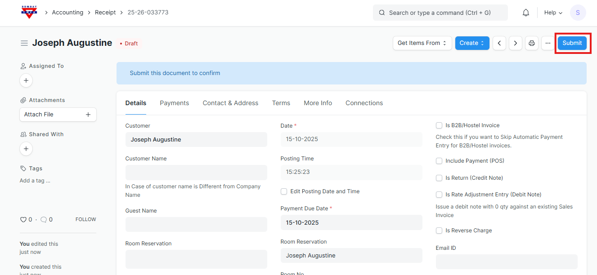Image resolution: width=597 pixels, height=275 pixels.
Task: Click plus under Shared With
Action: [x=26, y=149]
